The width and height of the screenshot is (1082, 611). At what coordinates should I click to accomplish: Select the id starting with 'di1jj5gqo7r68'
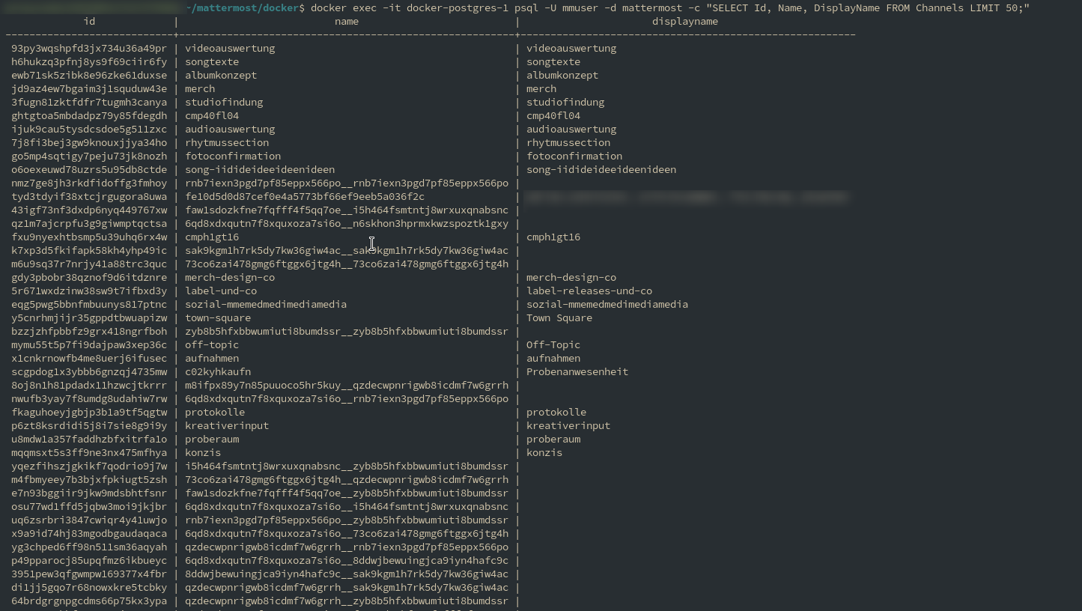pos(89,587)
